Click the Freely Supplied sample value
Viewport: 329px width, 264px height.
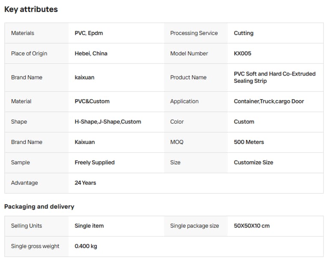95,163
